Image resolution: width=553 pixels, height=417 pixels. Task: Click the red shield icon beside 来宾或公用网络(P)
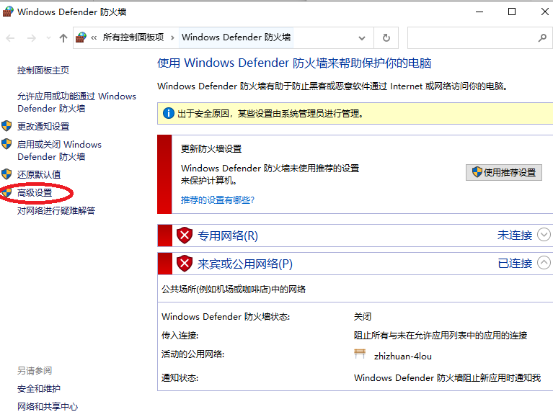(x=184, y=264)
